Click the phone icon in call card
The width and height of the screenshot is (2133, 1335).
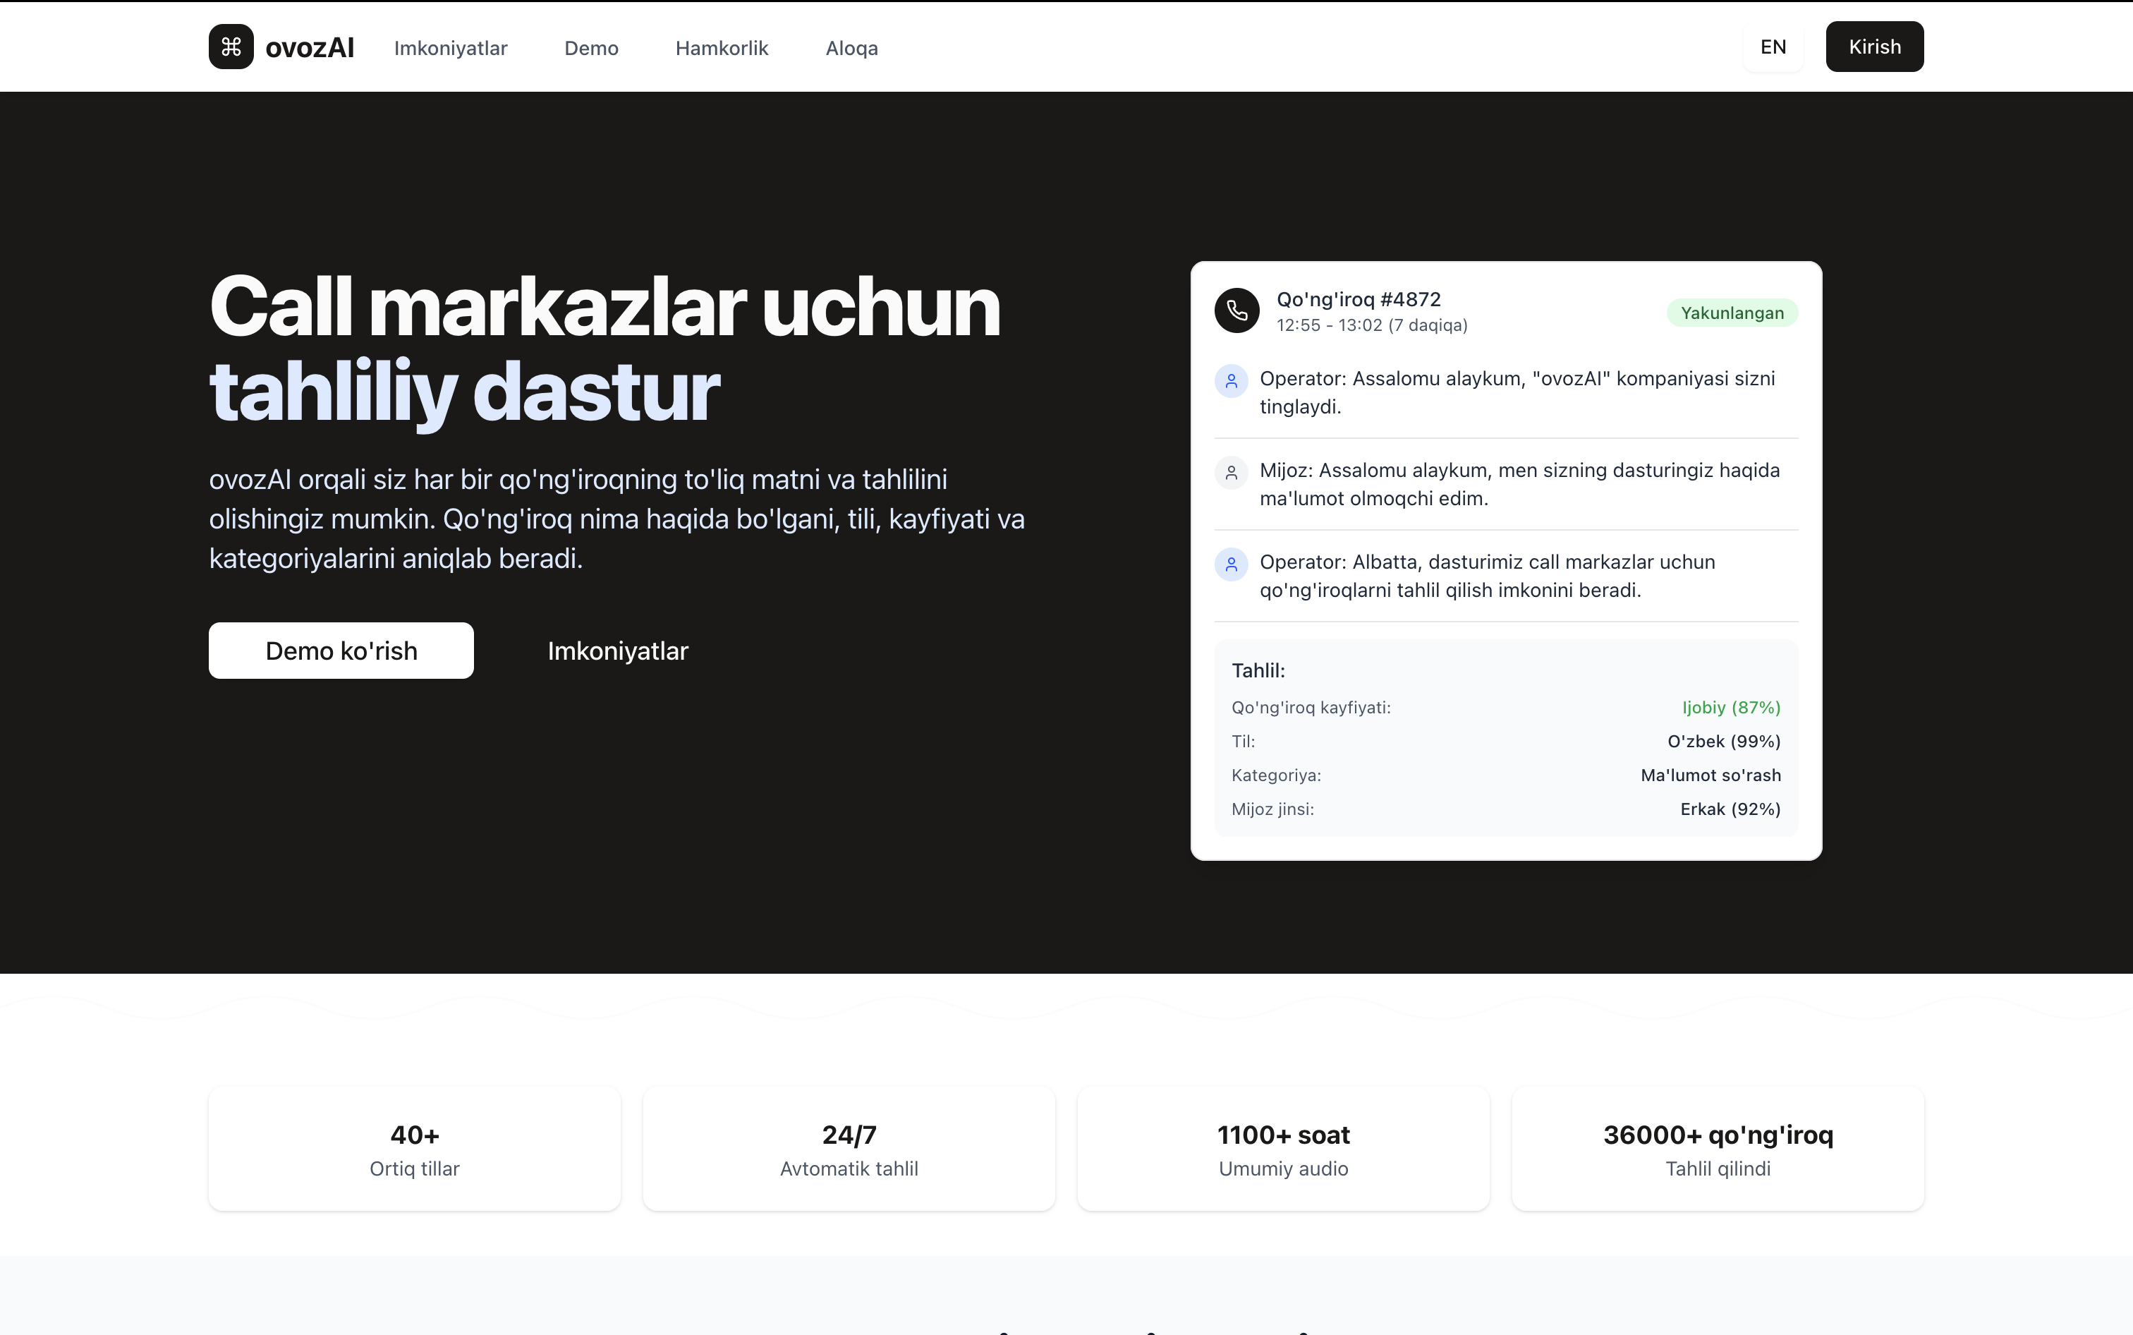point(1236,310)
